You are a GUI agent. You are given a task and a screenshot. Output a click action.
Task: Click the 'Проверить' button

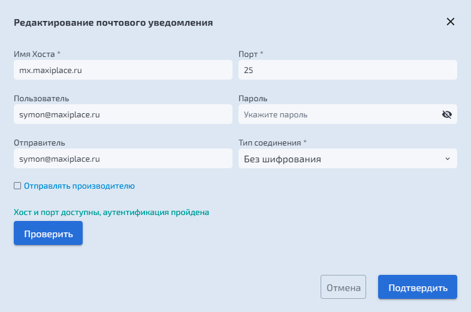48,234
